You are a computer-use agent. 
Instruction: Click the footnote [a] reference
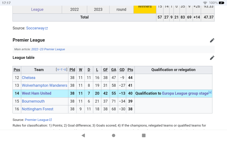210,92
